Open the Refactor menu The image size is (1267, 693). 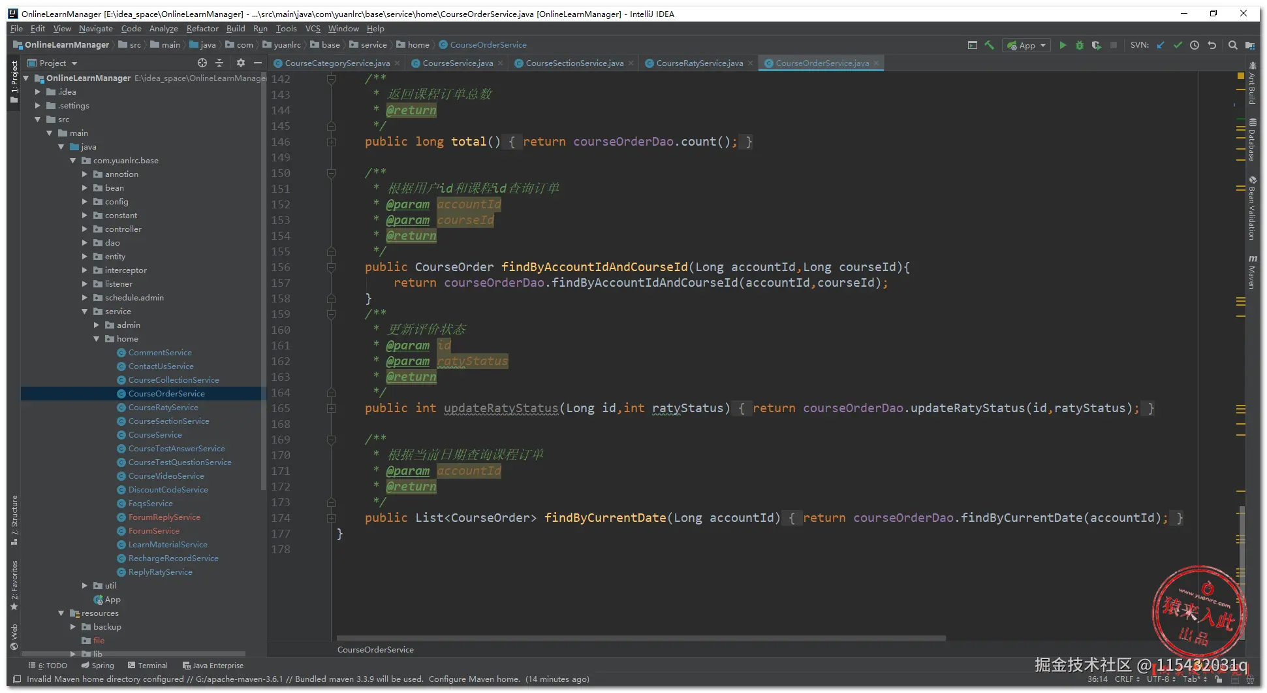pyautogui.click(x=202, y=29)
